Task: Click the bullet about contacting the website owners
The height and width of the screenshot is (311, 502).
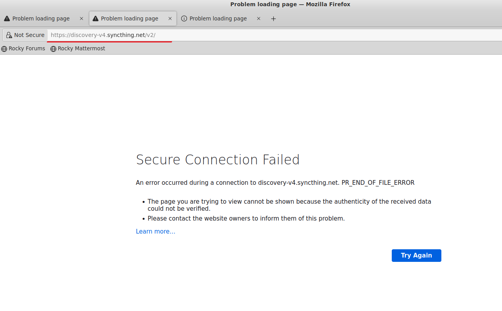Action: click(246, 218)
